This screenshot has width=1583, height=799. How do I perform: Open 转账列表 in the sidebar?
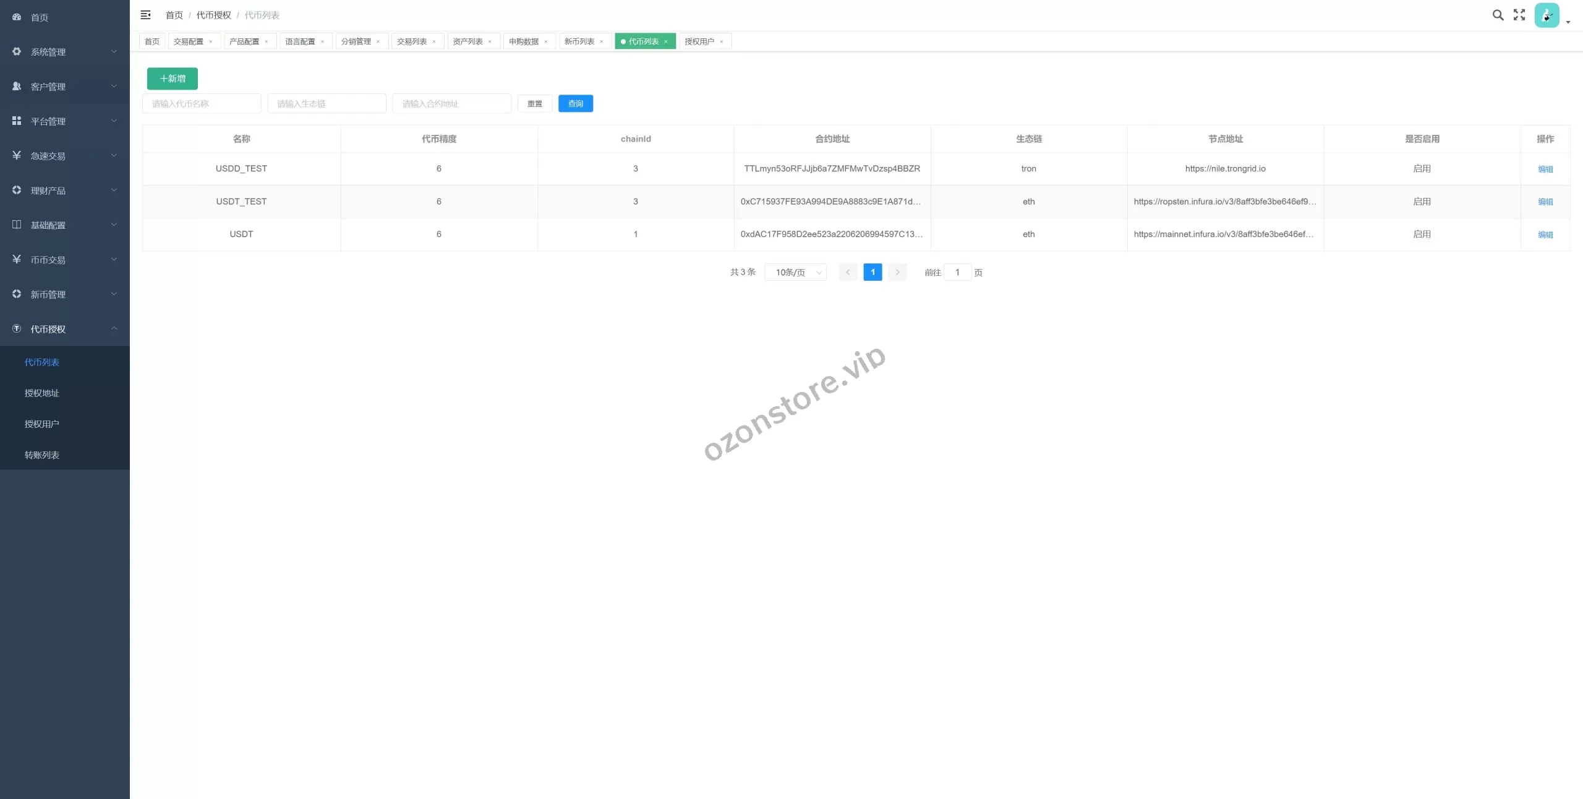(42, 455)
